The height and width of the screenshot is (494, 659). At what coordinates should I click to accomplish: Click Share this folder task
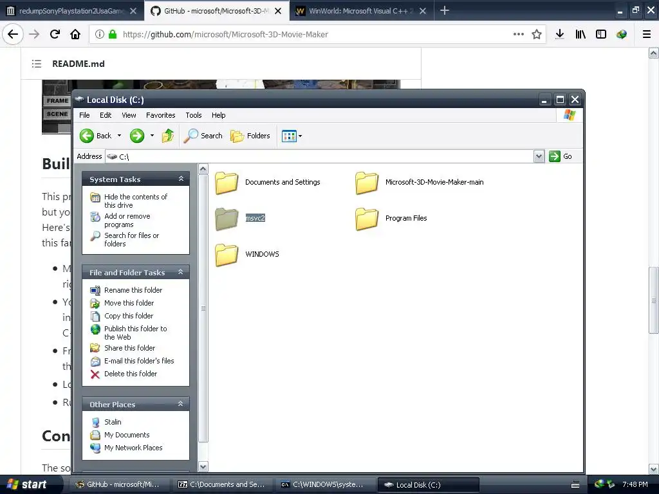pos(129,348)
